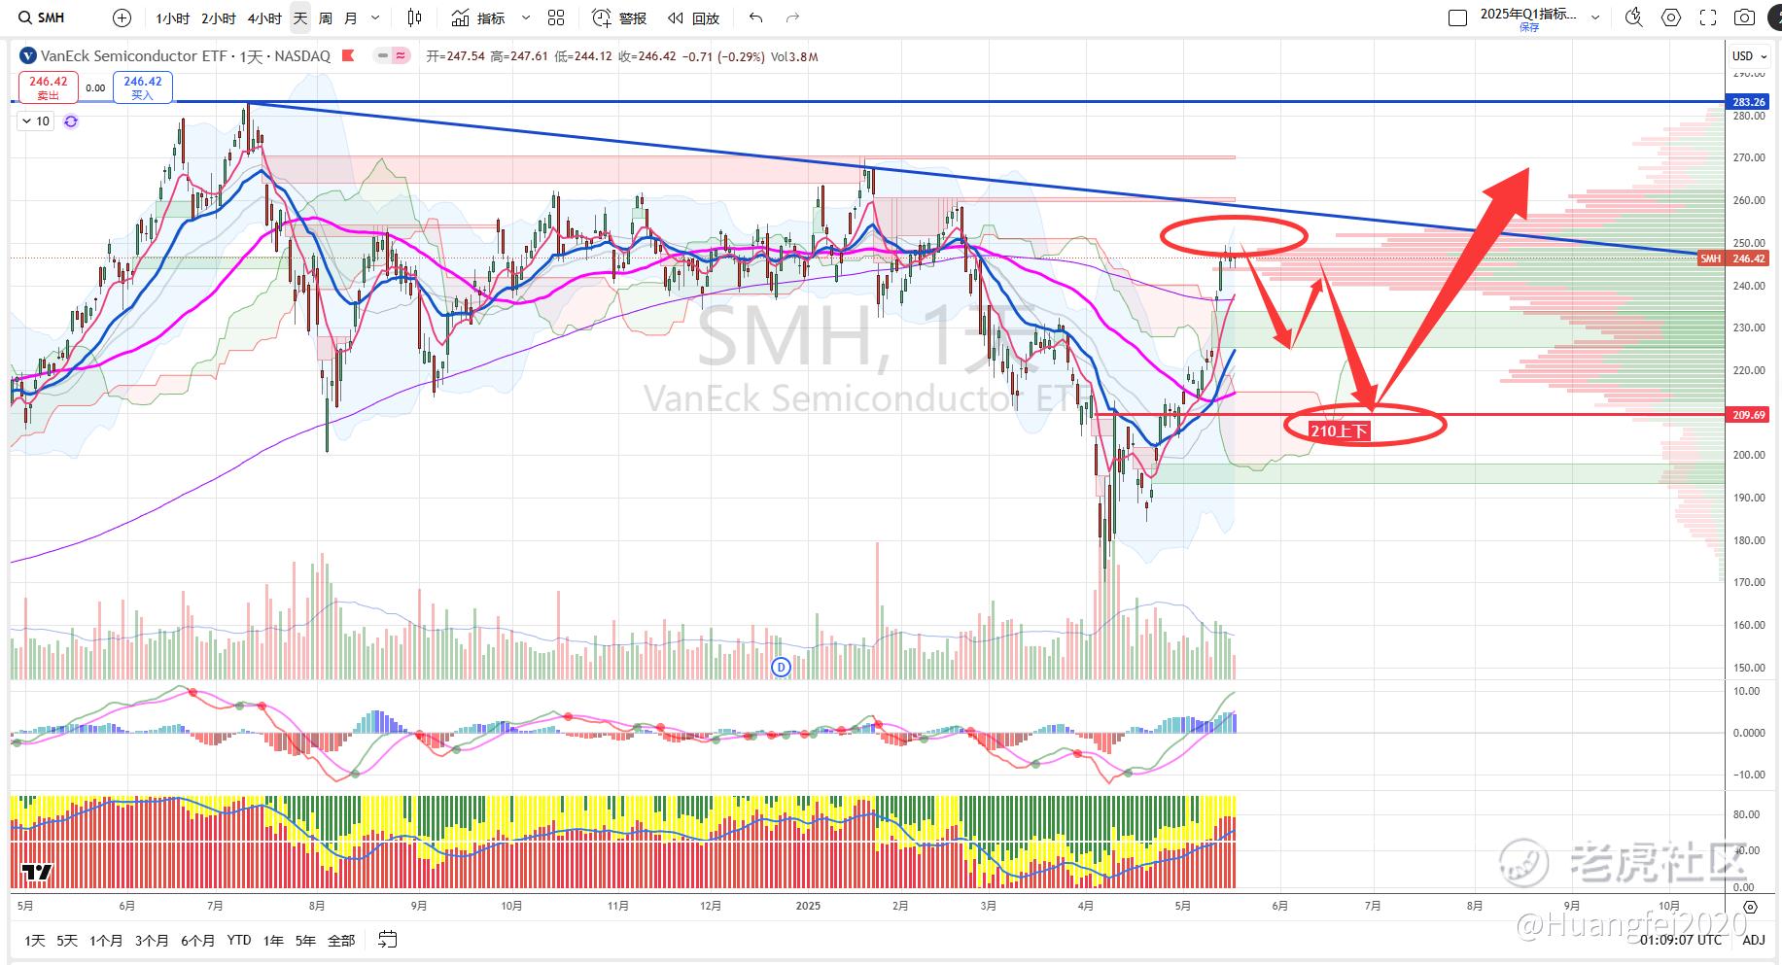Click the 283.26 price label

coord(1748,102)
